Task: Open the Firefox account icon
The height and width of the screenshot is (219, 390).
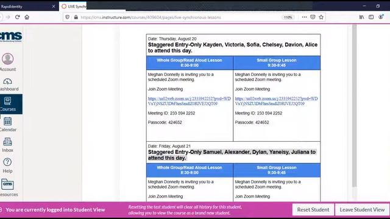Action: click(381, 17)
